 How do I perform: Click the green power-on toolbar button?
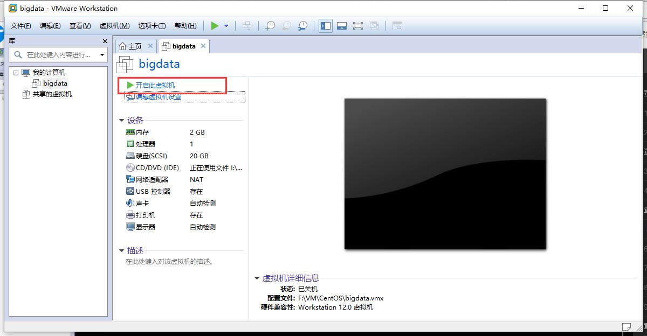coord(215,26)
